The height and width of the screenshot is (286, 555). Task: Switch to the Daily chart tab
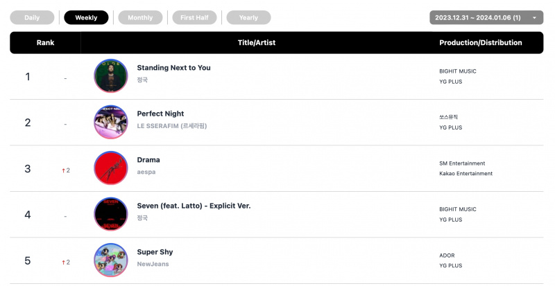(x=32, y=18)
